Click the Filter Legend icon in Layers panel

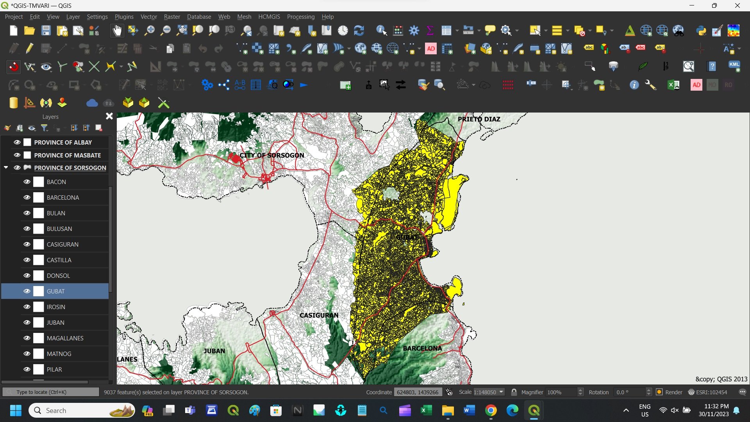[45, 128]
